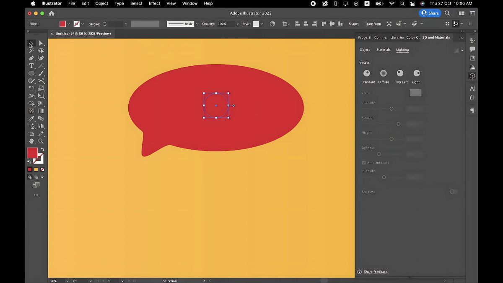Click the Softness slider handle
The width and height of the screenshot is (503, 283).
point(379,154)
